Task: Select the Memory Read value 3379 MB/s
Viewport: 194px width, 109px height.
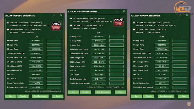Action: pos(99,37)
